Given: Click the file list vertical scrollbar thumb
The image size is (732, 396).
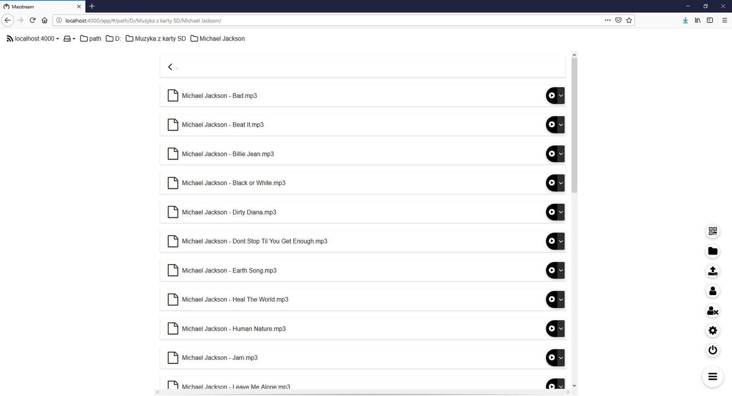Looking at the screenshot, I should tap(574, 125).
